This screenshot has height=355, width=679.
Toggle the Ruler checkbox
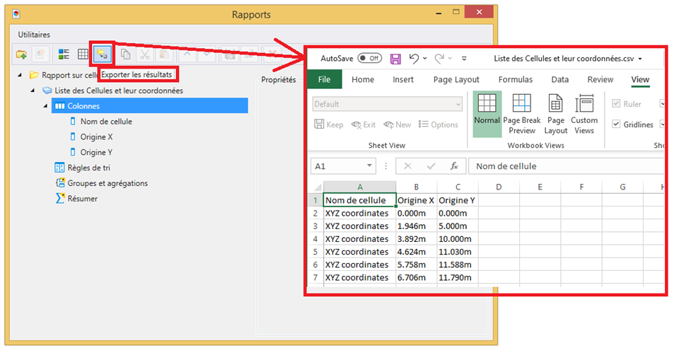pyautogui.click(x=616, y=103)
